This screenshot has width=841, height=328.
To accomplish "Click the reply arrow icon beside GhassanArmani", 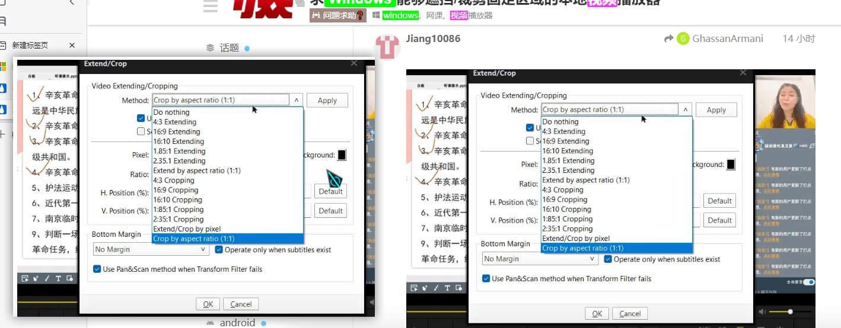I will (668, 38).
